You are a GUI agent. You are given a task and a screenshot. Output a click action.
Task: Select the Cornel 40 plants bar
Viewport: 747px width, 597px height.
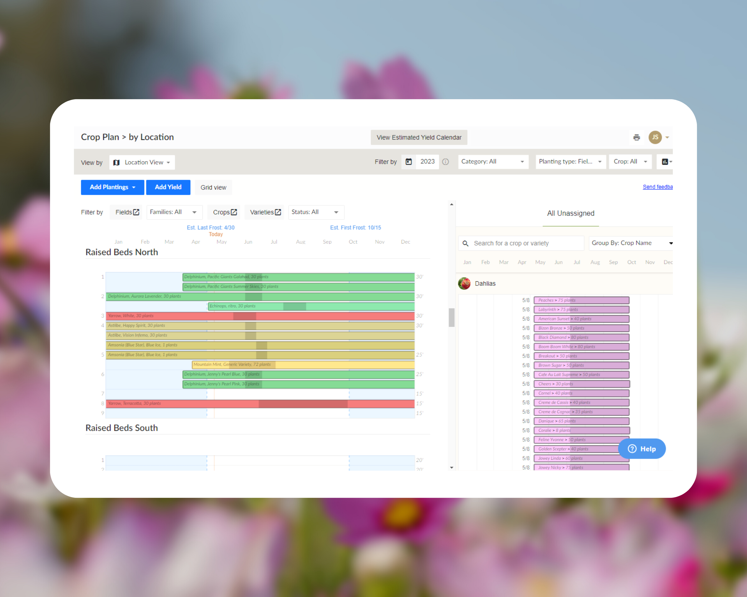[x=581, y=393]
